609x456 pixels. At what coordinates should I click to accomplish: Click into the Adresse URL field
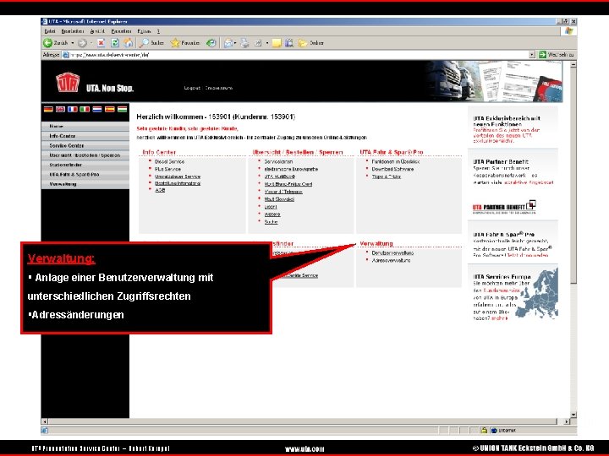click(299, 55)
